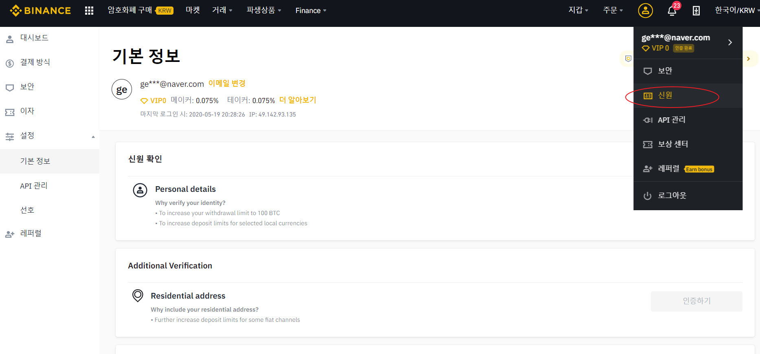Click the referral icon in dropdown menu
This screenshot has width=760, height=354.
click(648, 169)
